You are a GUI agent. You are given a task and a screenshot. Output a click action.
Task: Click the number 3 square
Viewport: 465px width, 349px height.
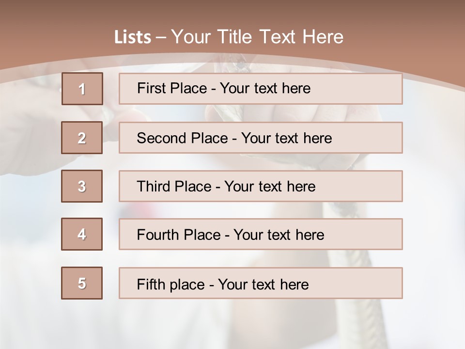82,186
